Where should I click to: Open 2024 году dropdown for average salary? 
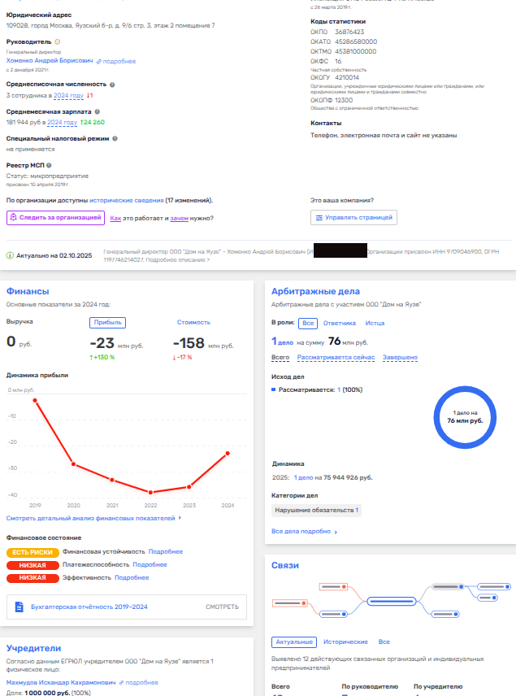(x=62, y=123)
